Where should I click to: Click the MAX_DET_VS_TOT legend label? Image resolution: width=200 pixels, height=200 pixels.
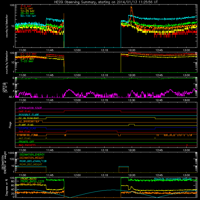point(31,184)
